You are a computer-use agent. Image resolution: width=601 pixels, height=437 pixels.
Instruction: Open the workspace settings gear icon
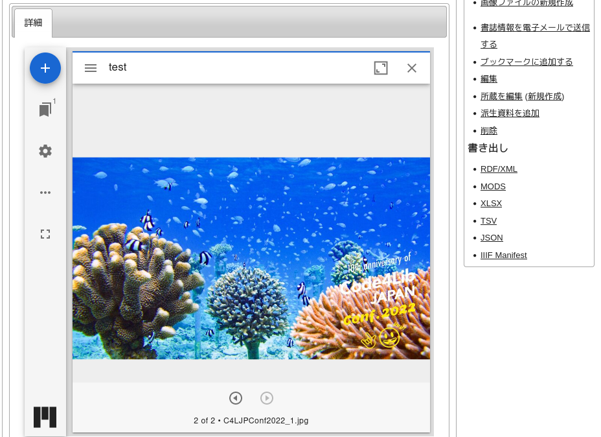(45, 151)
